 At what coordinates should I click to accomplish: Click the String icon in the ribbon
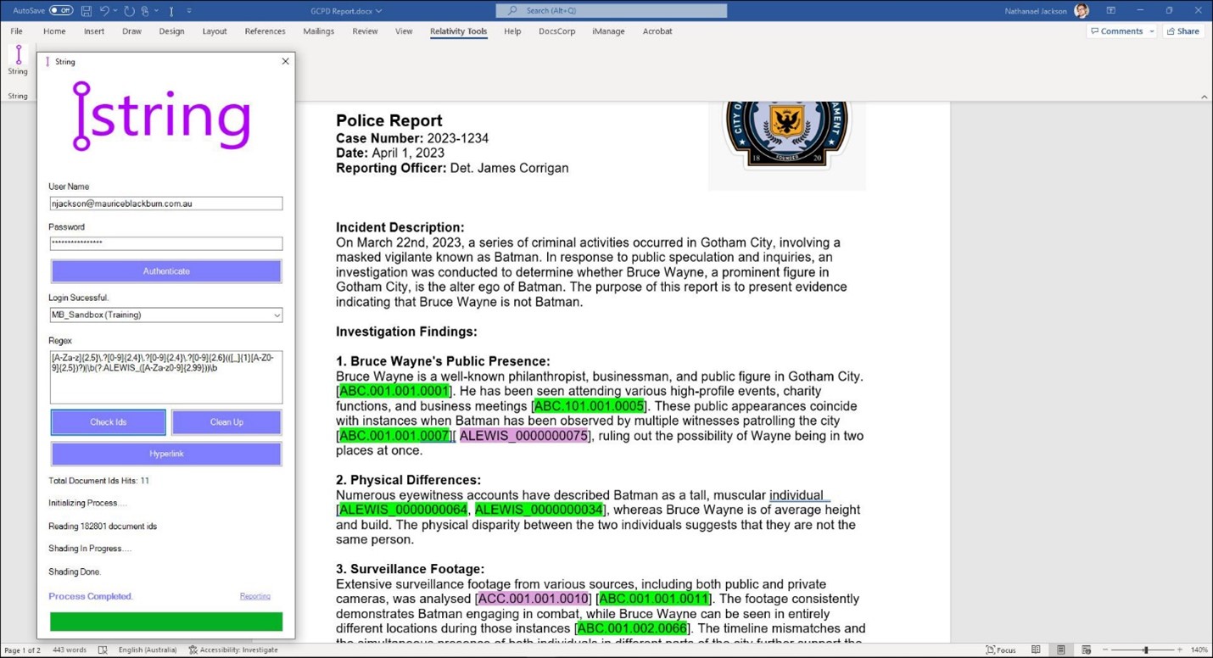[18, 59]
